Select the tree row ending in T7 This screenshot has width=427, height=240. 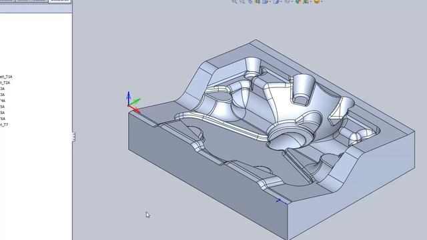coord(4,125)
